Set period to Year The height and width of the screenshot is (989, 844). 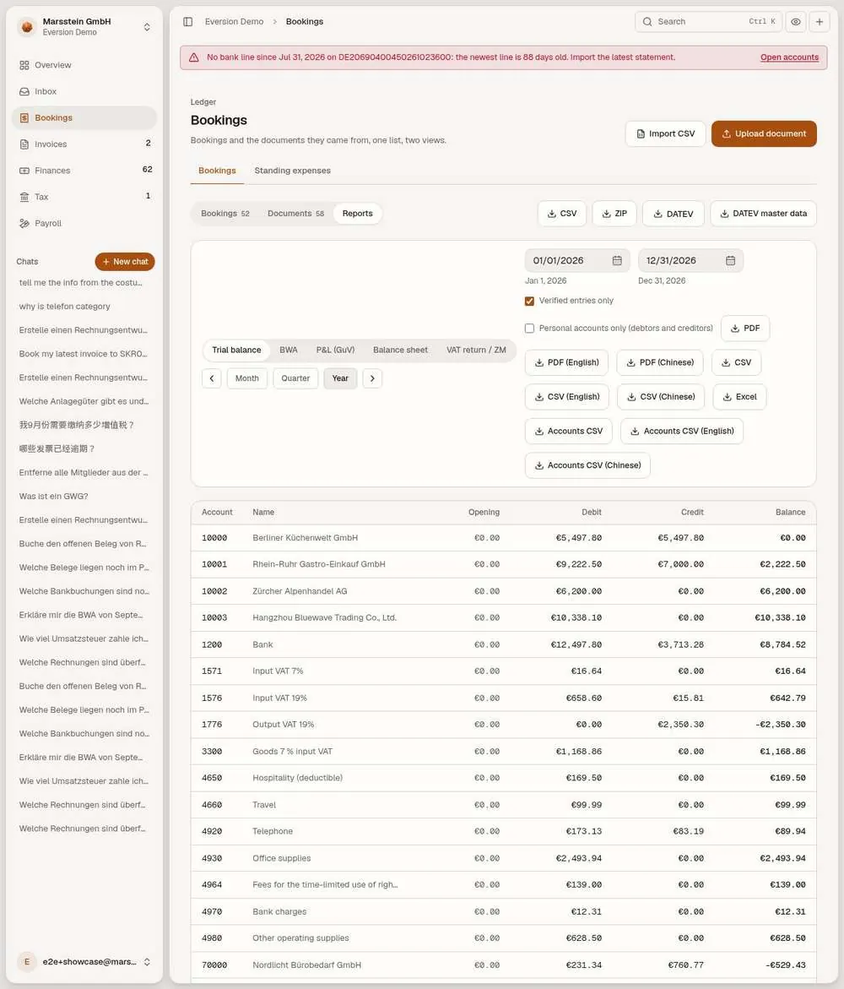coord(340,378)
